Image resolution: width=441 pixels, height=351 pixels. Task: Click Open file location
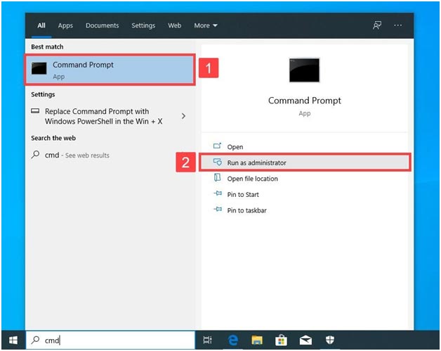click(252, 179)
